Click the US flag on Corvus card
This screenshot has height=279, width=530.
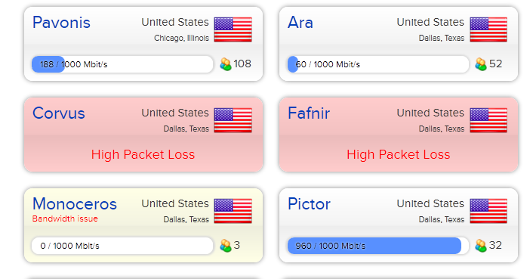[x=233, y=120]
